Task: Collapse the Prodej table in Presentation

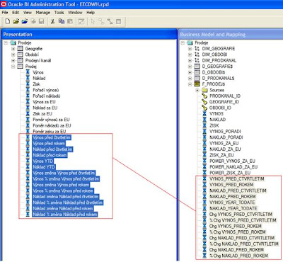Action: tap(13, 67)
